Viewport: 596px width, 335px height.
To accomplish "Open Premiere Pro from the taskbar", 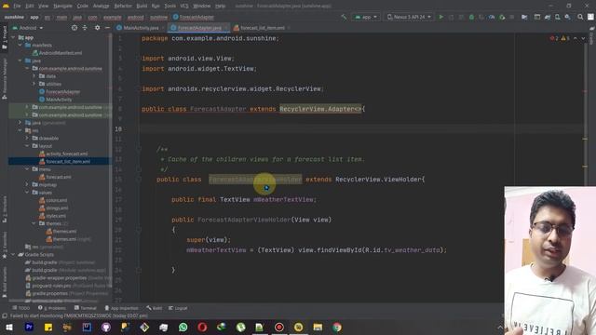I will coord(29,327).
